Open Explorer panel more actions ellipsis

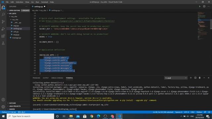point(26,7)
